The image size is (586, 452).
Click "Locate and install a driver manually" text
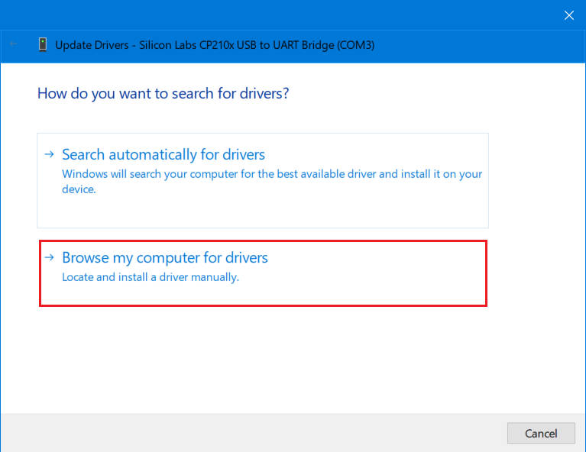point(151,277)
